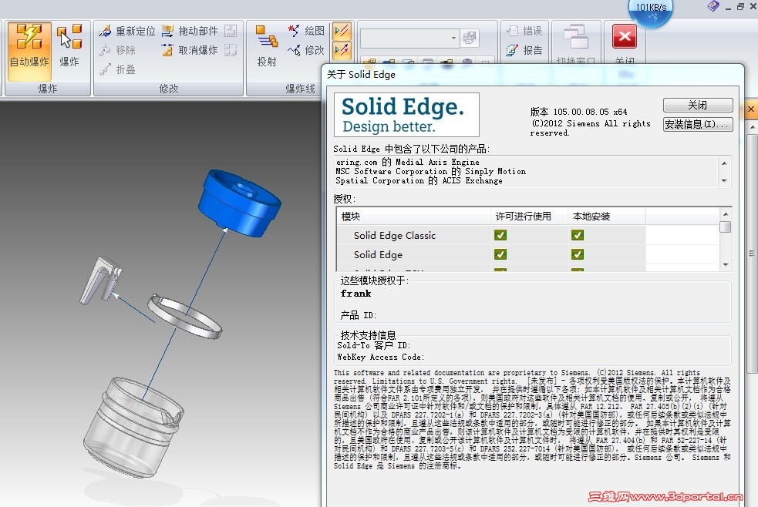This screenshot has height=507, width=758.
Task: Click the red 关闭 close ERA button
Action: [625, 43]
